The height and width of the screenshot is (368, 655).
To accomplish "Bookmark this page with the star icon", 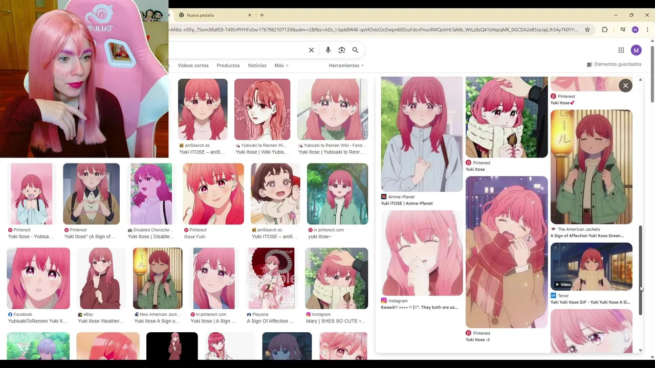I will (587, 30).
